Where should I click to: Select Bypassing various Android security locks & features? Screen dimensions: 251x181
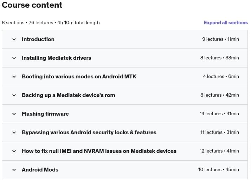pyautogui.click(x=89, y=132)
